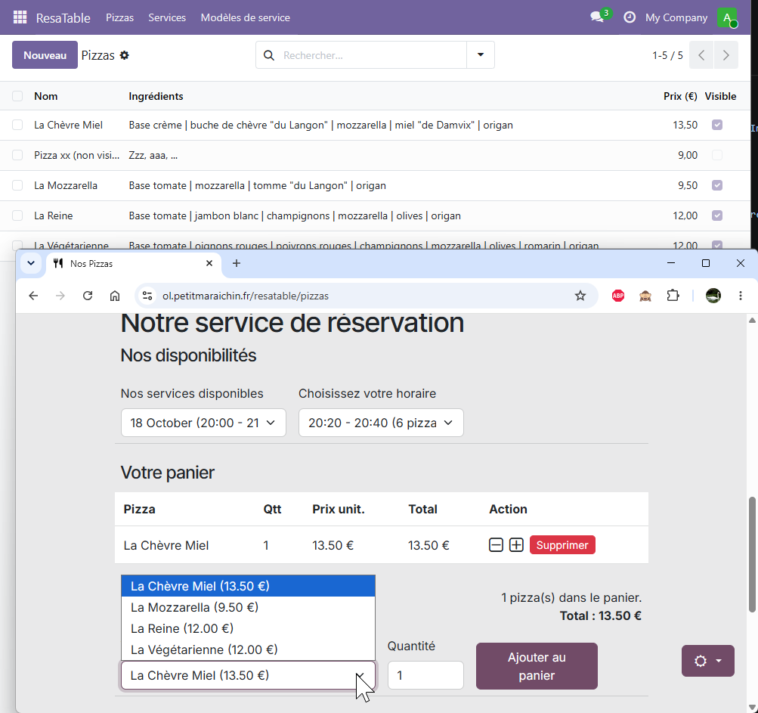Click the Quantité input field
Viewport: 758px width, 713px height.
point(425,675)
